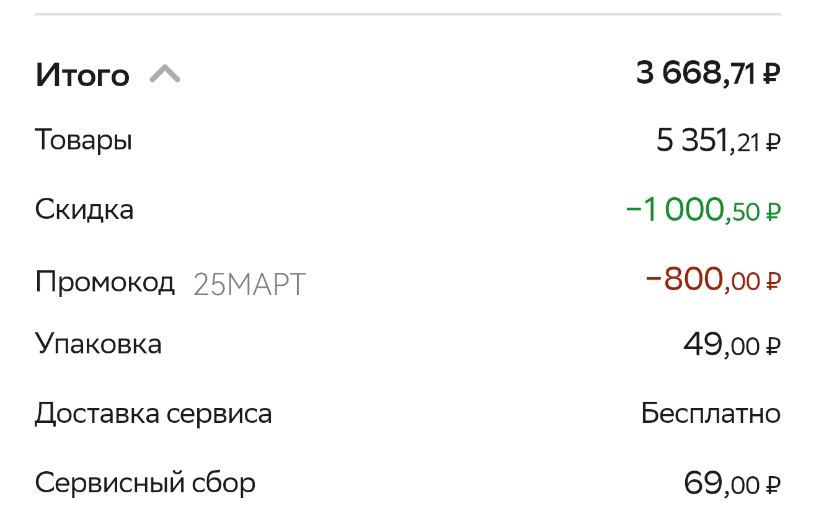Image resolution: width=816 pixels, height=527 pixels.
Task: Tap the Промокод label
Action: pyautogui.click(x=105, y=283)
